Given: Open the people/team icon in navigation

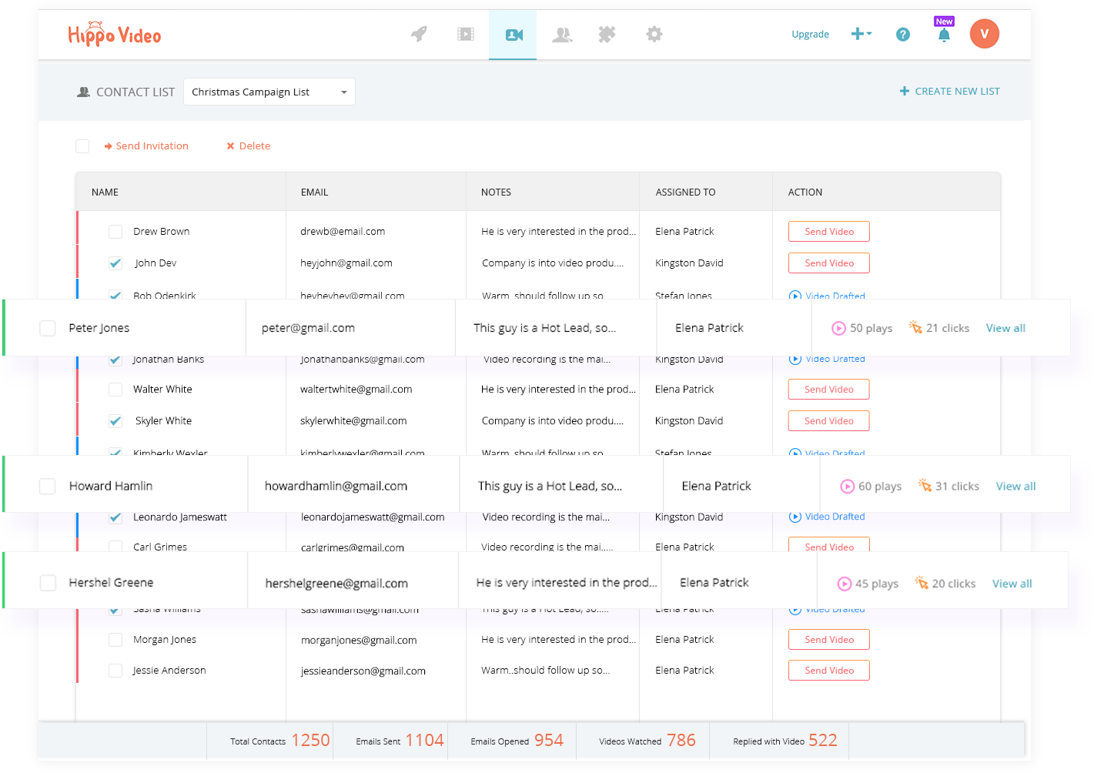Looking at the screenshot, I should coord(562,34).
